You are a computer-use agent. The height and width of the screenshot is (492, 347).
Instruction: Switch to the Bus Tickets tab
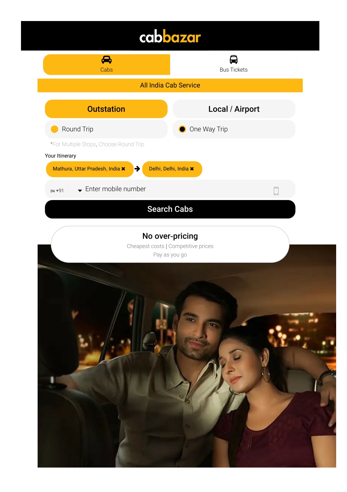233,65
